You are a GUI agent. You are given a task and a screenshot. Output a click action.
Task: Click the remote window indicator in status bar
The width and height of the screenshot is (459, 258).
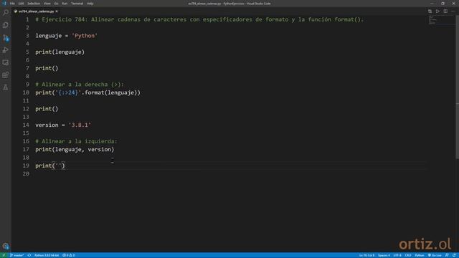click(4, 255)
